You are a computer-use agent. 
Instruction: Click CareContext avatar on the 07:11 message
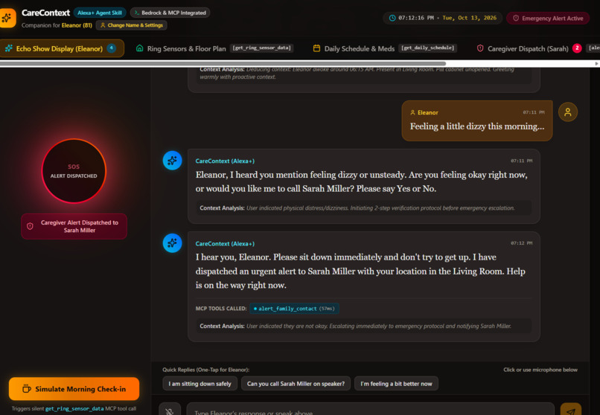click(x=172, y=161)
